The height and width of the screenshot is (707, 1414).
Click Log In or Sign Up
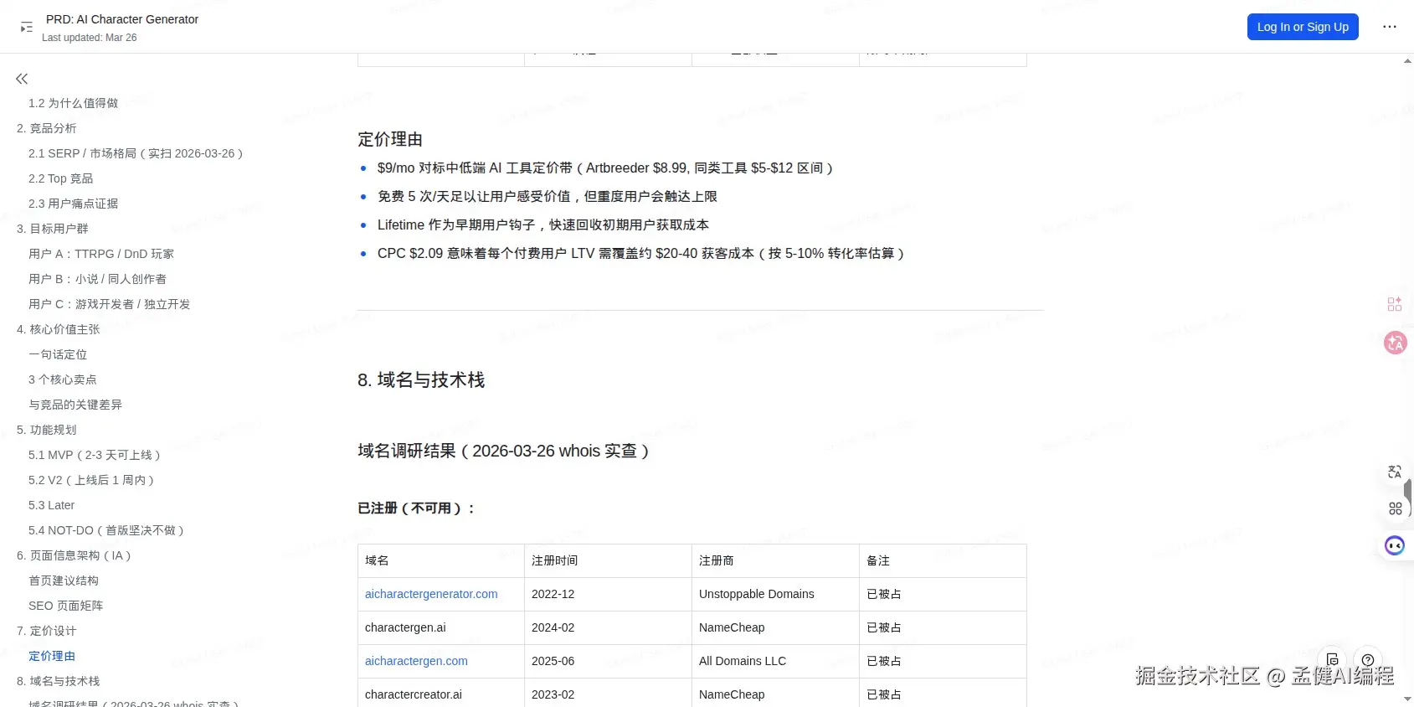[x=1303, y=27]
